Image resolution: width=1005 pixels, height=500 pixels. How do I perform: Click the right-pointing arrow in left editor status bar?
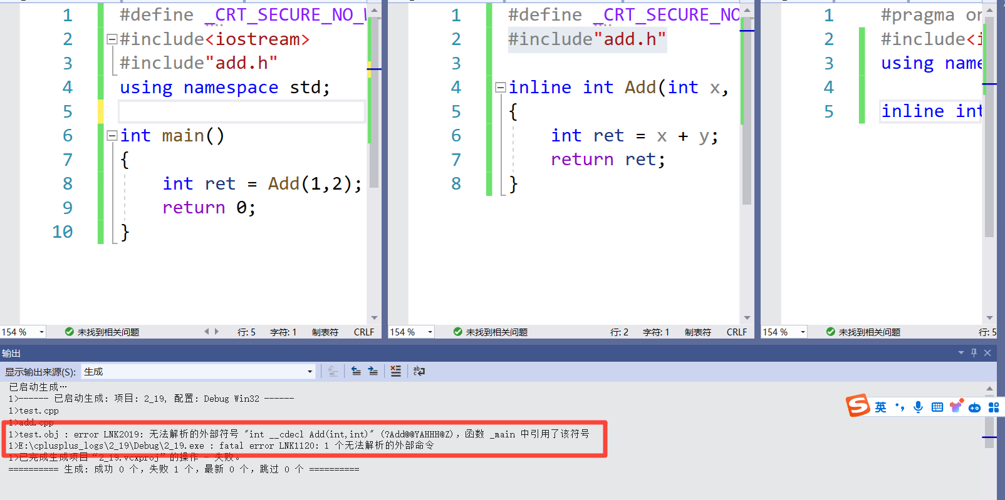(x=217, y=332)
